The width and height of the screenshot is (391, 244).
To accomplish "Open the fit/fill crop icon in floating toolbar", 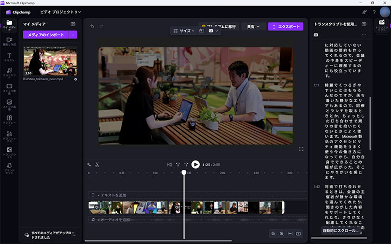I will pyautogui.click(x=201, y=30).
